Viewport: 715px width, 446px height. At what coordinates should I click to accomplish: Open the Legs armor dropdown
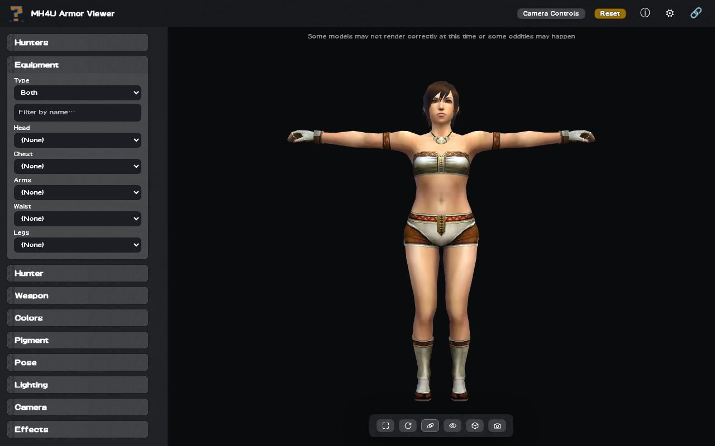click(78, 245)
